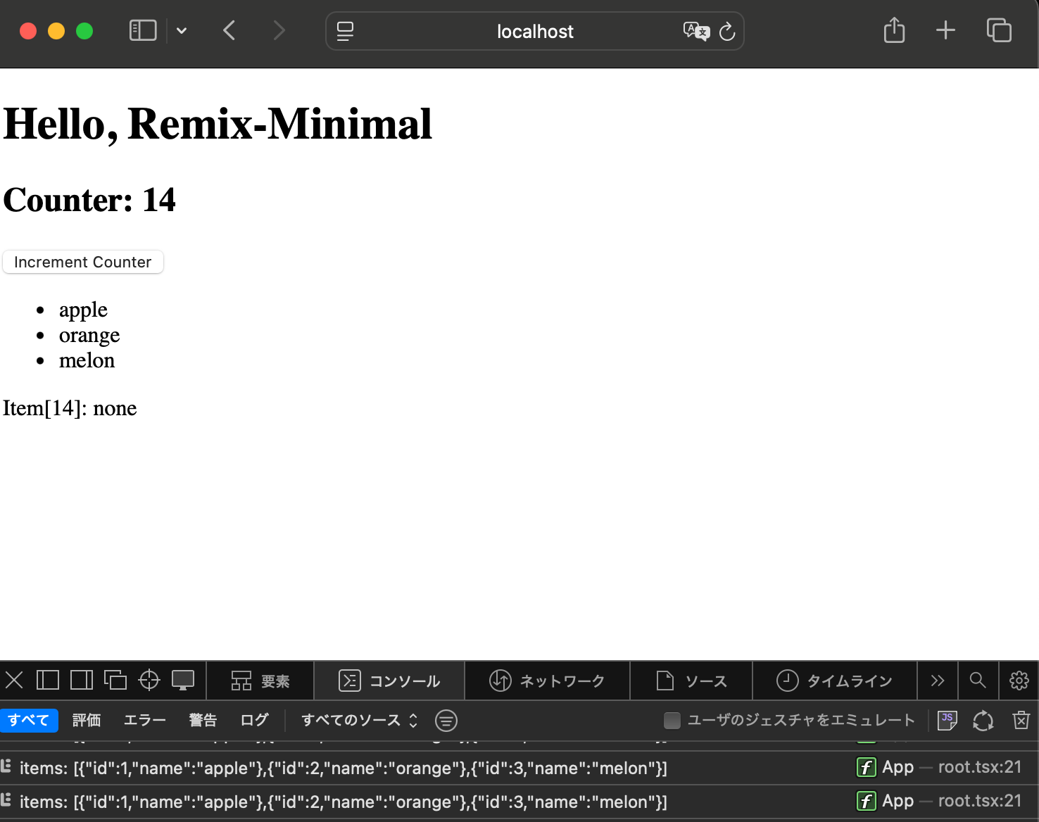Switch to the ソース tab

tap(691, 681)
